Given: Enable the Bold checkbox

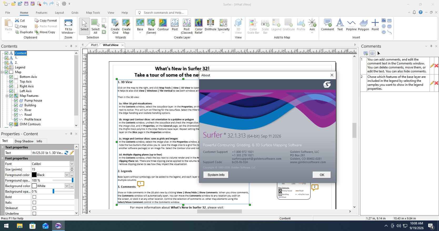Looking at the screenshot, I should (x=34, y=197).
